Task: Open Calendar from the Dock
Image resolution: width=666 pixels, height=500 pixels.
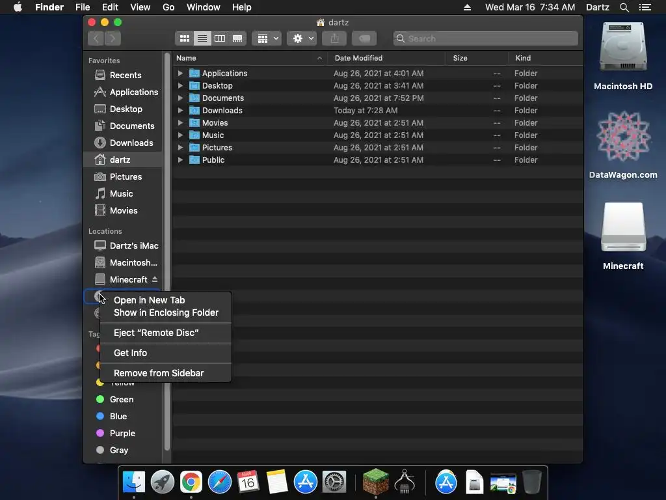Action: click(248, 482)
